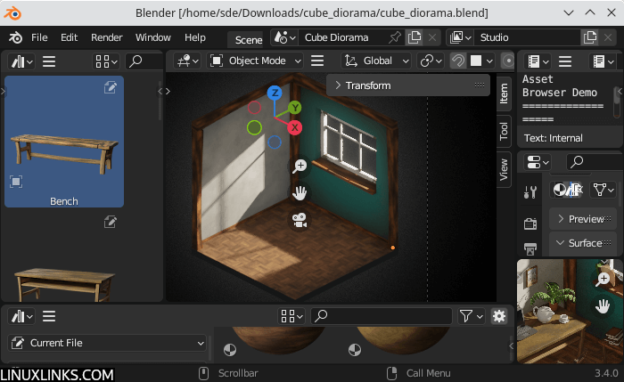Open the 3D viewport editor type dropdown
The image size is (624, 382).
point(187,61)
